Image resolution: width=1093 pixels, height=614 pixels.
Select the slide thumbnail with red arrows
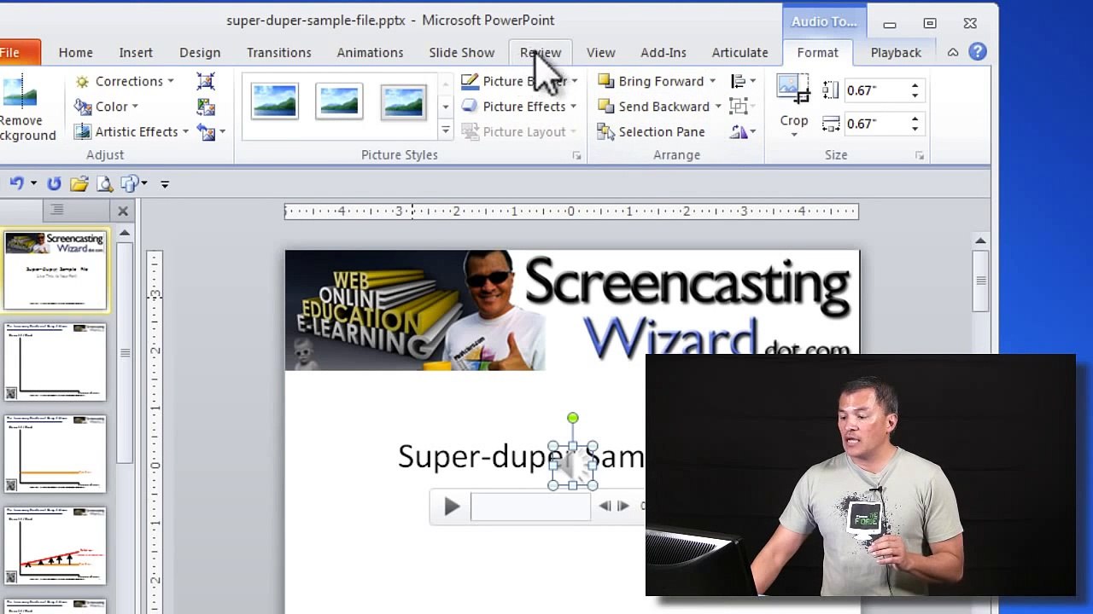(56, 546)
